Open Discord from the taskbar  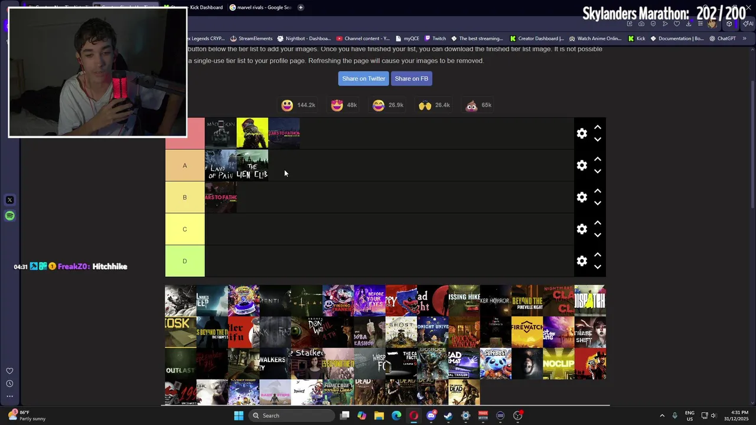(x=431, y=416)
